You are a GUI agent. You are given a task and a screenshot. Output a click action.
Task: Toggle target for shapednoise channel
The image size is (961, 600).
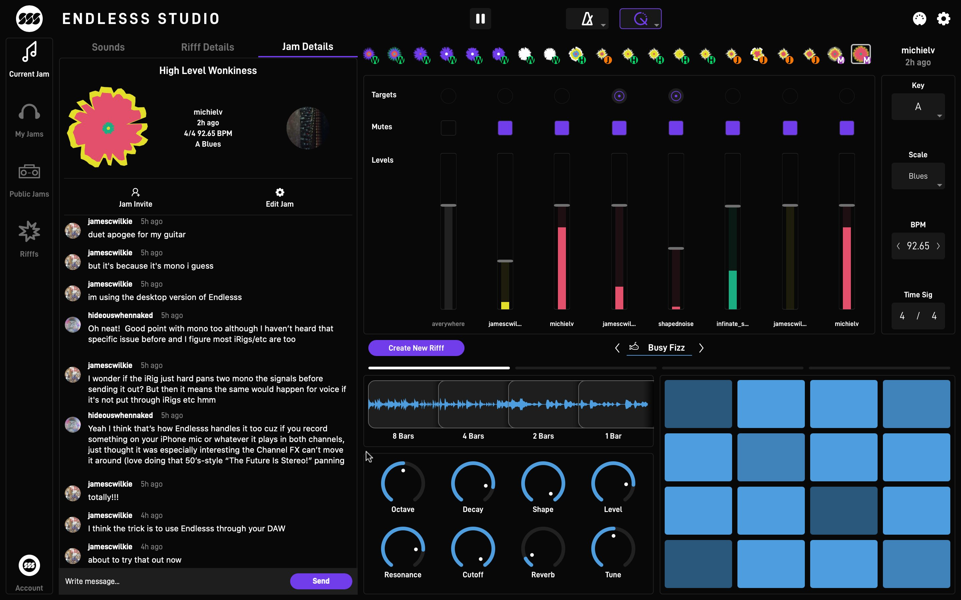click(676, 96)
